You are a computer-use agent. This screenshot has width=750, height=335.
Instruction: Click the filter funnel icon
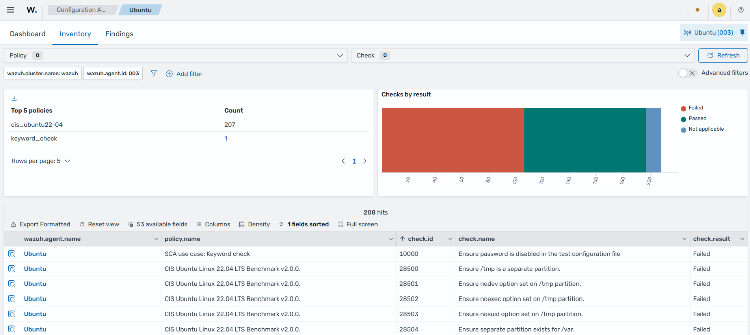(x=154, y=74)
